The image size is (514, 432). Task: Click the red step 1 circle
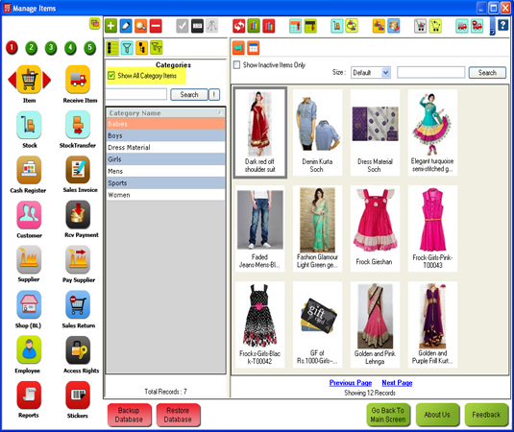tap(12, 48)
